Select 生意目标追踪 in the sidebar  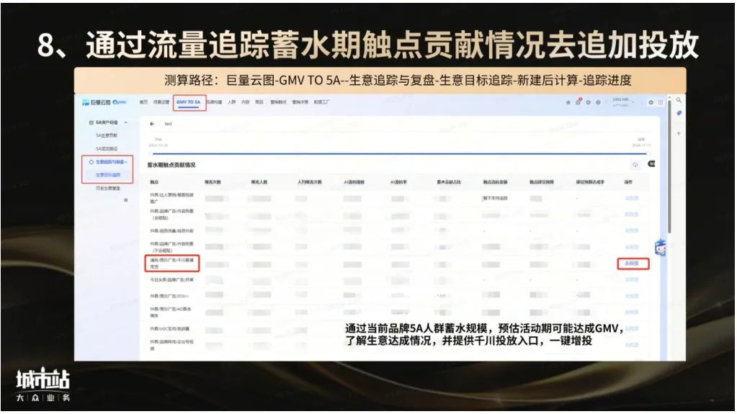(108, 175)
